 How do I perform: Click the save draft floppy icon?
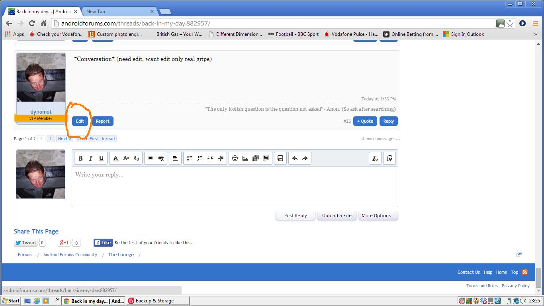(280, 158)
